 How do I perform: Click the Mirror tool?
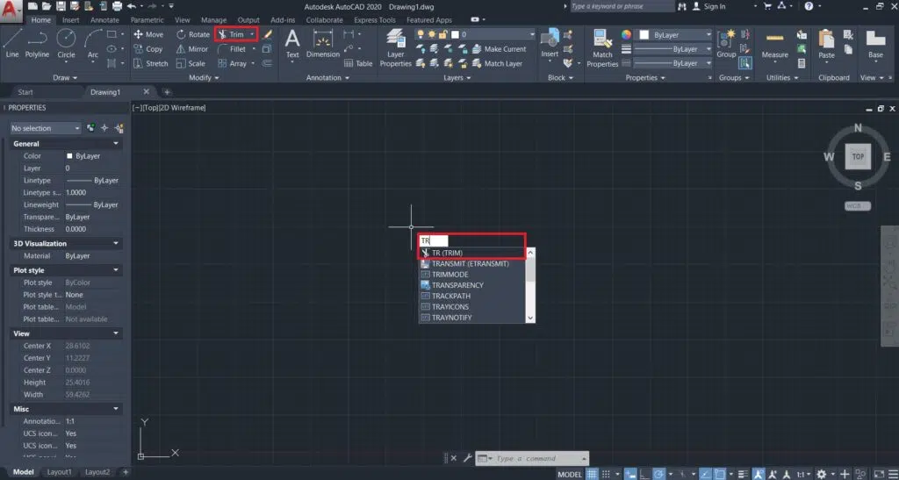tap(192, 49)
